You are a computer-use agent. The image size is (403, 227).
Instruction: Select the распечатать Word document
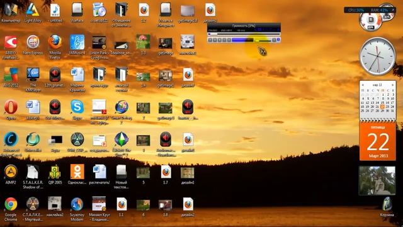pyautogui.click(x=99, y=174)
